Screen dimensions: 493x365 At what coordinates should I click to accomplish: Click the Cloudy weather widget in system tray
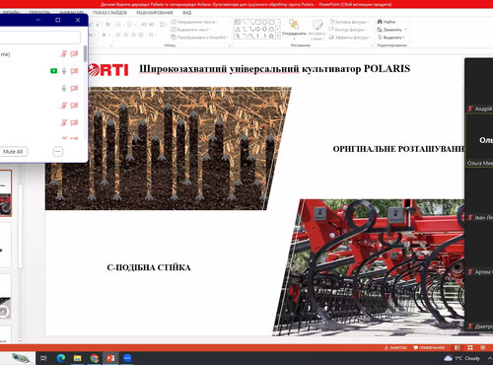(461, 358)
